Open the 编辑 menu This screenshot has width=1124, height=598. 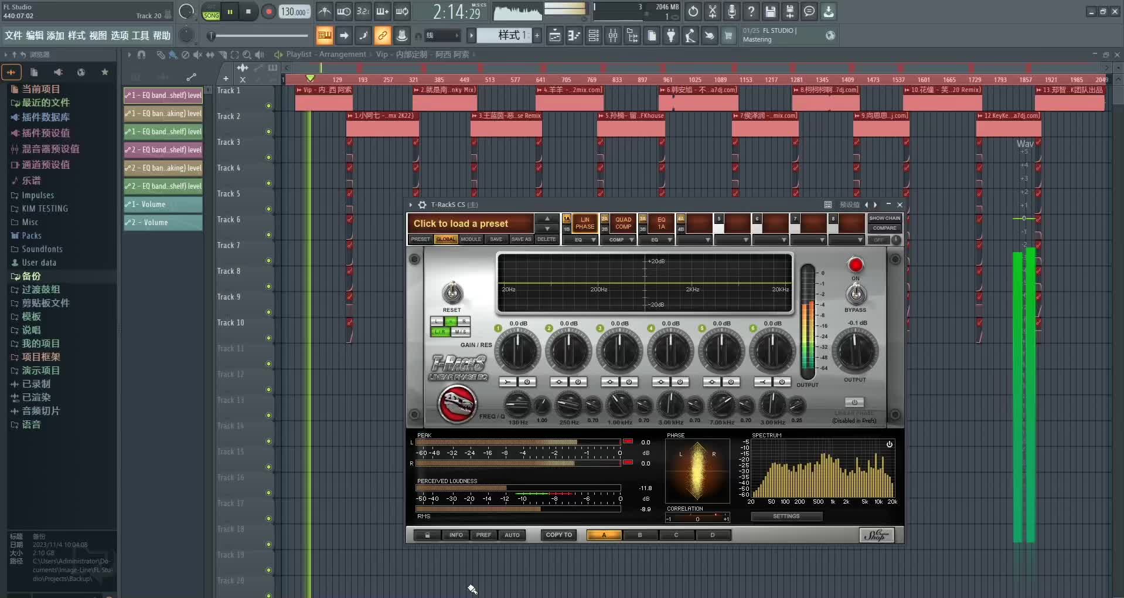[x=35, y=36]
